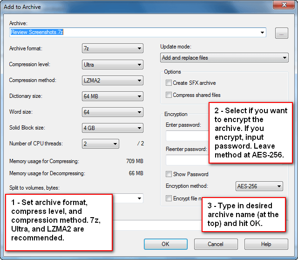This screenshot has height=260, width=298.
Task: Expand the Word size dropdown
Action: coord(113,112)
